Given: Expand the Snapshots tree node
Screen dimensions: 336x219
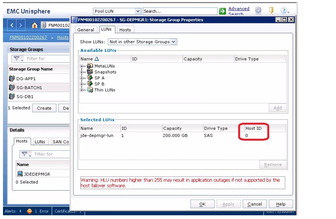Looking at the screenshot, I should click(x=82, y=72).
